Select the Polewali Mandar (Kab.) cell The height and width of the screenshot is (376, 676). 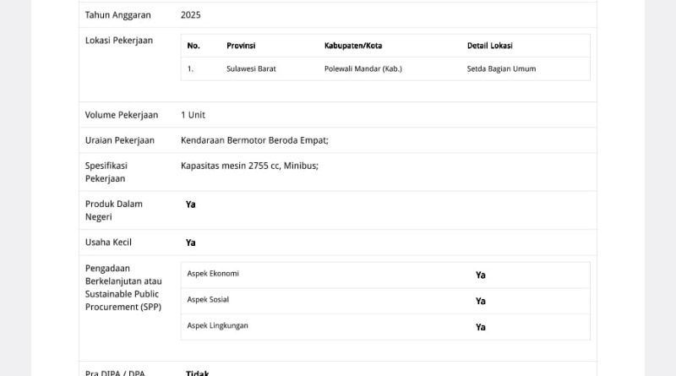pyautogui.click(x=363, y=69)
